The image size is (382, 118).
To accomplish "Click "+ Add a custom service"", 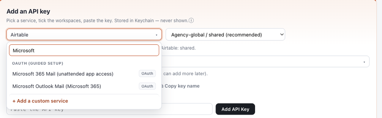I will (x=40, y=101).
